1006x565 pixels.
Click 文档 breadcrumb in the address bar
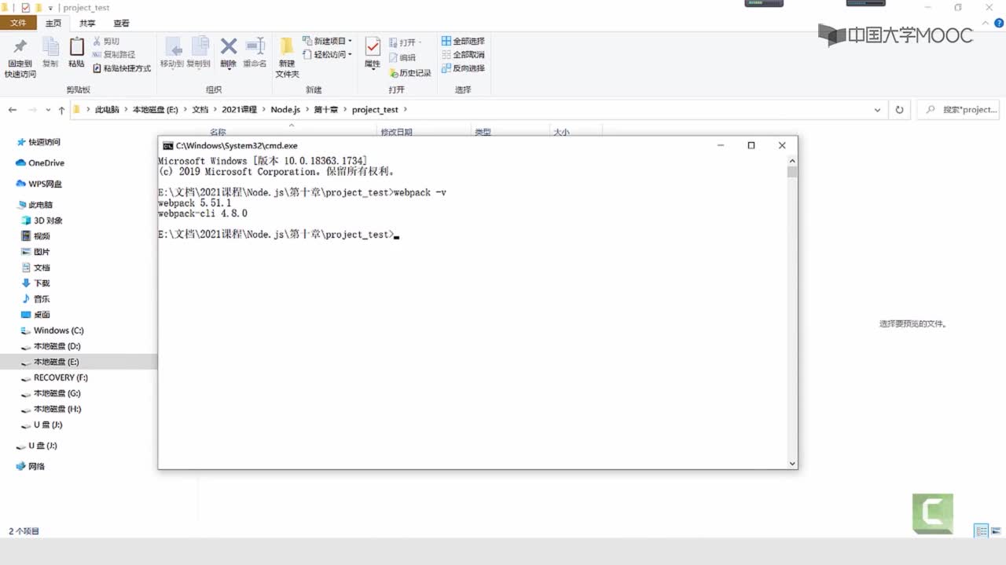tap(200, 110)
